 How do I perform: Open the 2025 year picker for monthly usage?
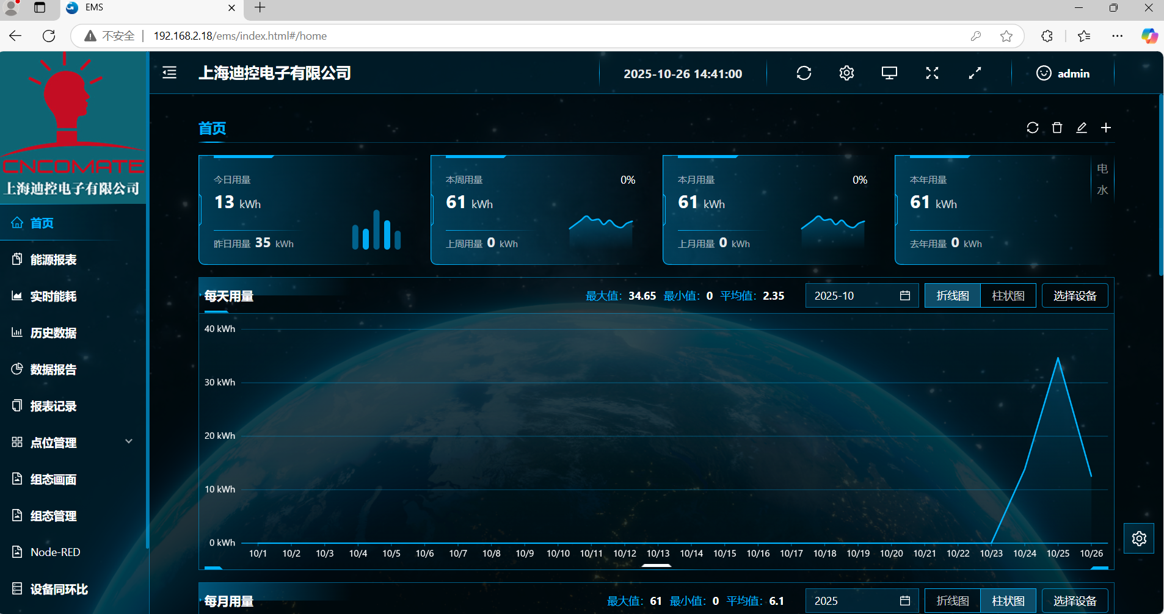pyautogui.click(x=862, y=601)
